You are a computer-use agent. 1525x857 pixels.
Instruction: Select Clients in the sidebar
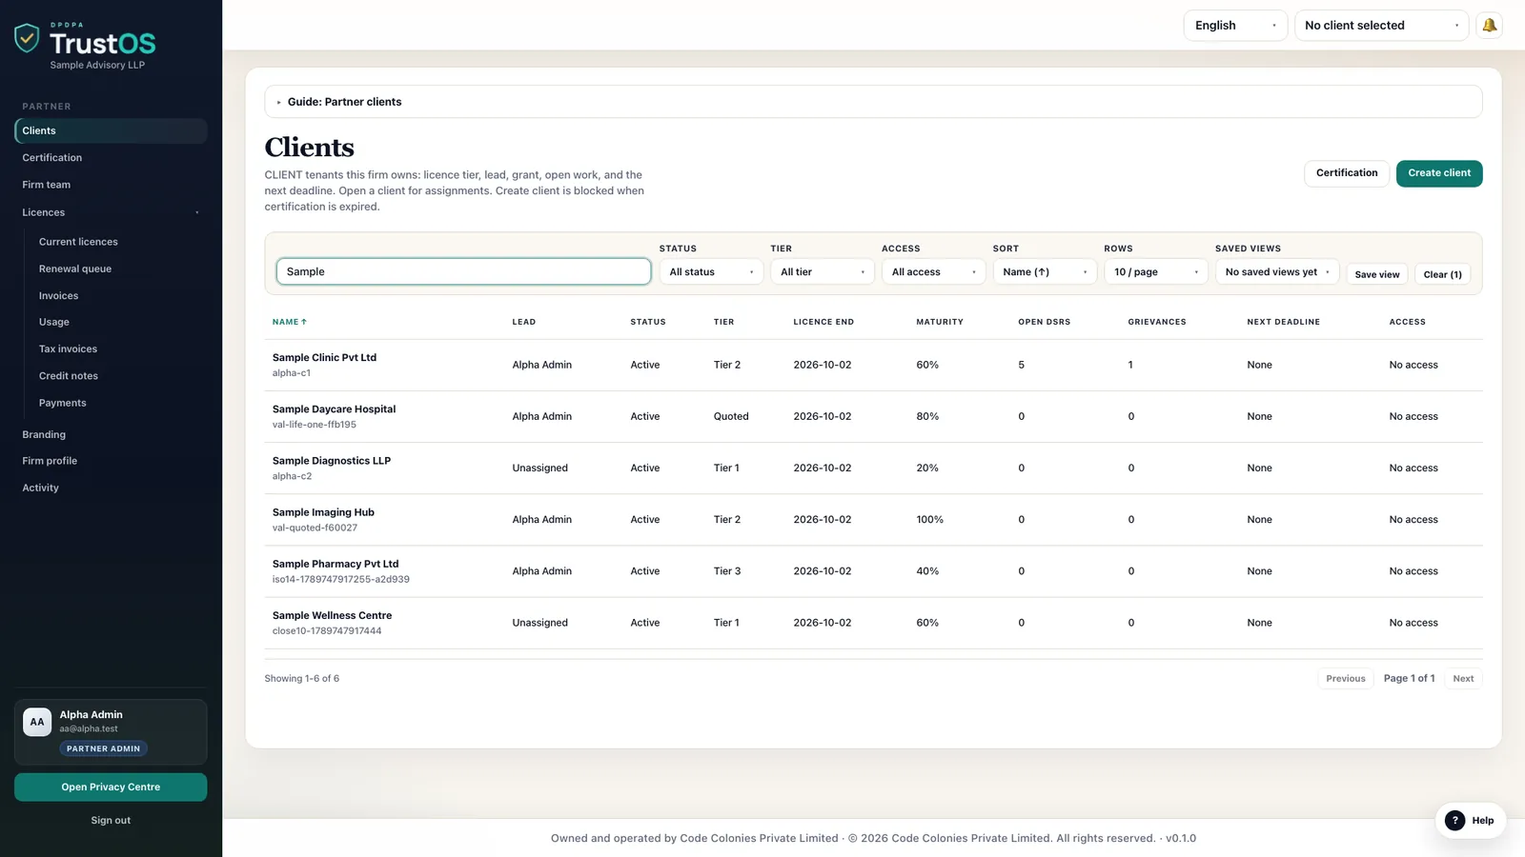click(111, 130)
